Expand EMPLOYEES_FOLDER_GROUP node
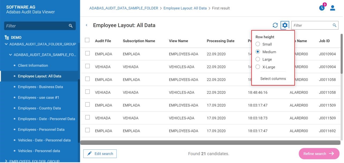Image resolution: width=344 pixels, height=163 pixels. coord(6,161)
